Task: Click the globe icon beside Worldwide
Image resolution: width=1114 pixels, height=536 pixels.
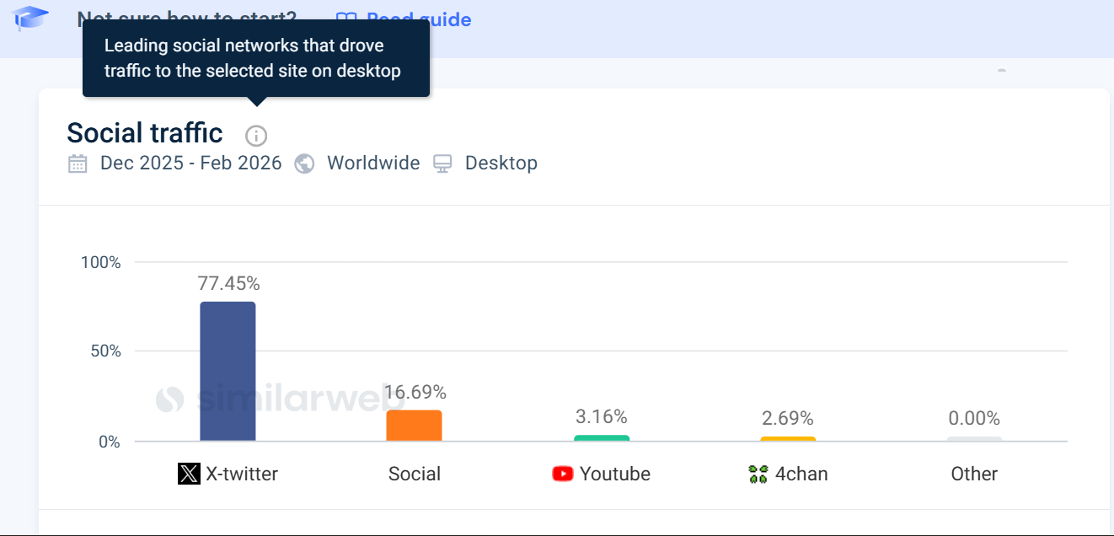Action: coord(304,163)
